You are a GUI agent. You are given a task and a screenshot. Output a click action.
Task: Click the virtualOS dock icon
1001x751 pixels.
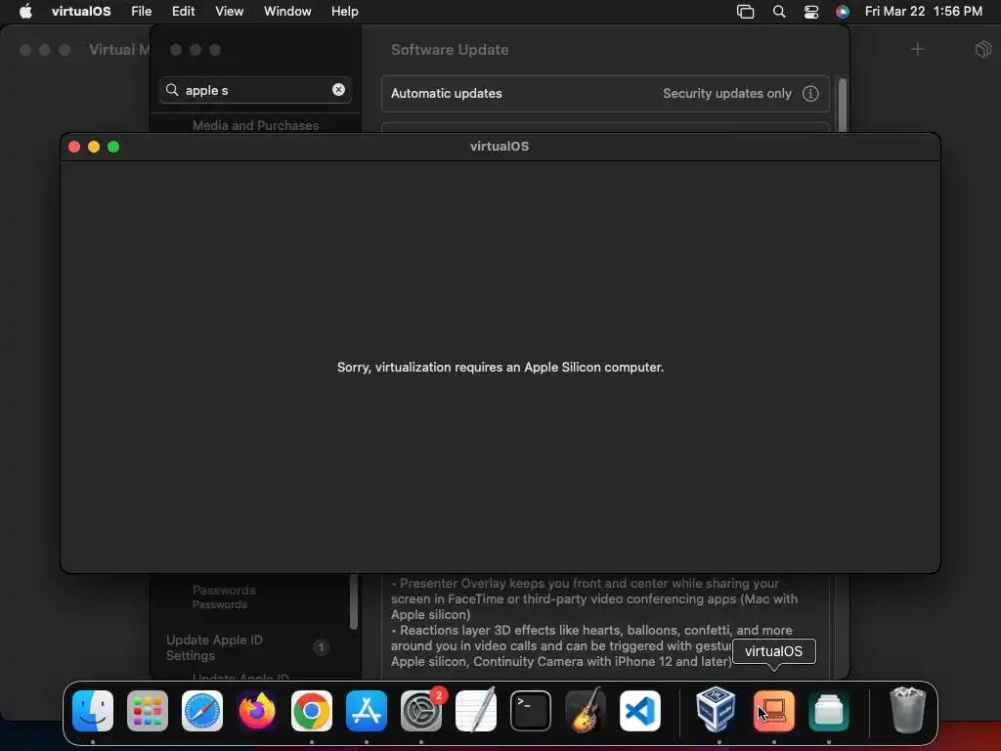[x=774, y=711]
